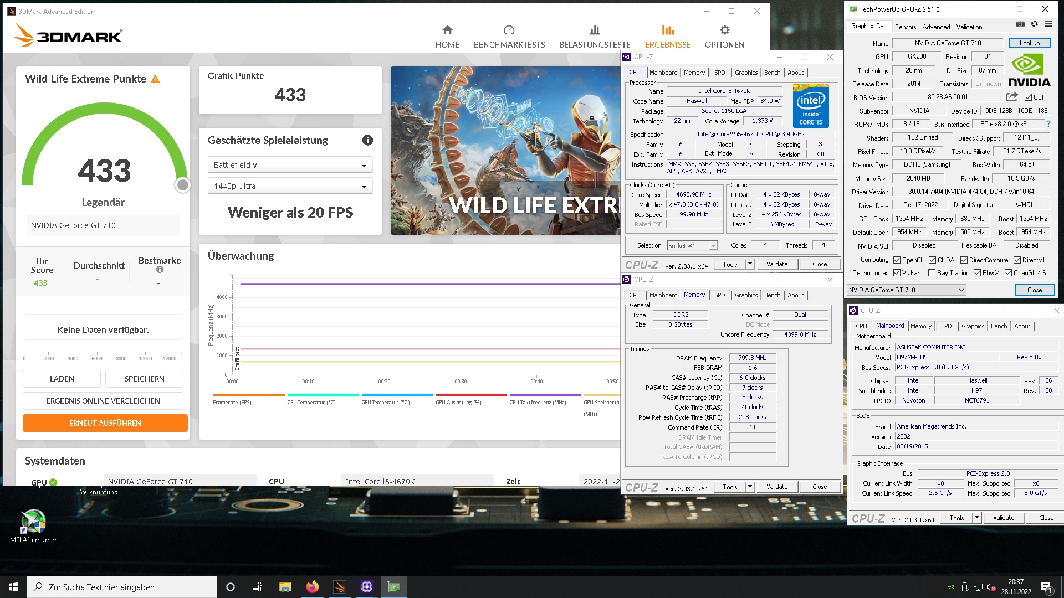1064x598 pixels.
Task: Click Laden button in 3DMark
Action: point(62,379)
